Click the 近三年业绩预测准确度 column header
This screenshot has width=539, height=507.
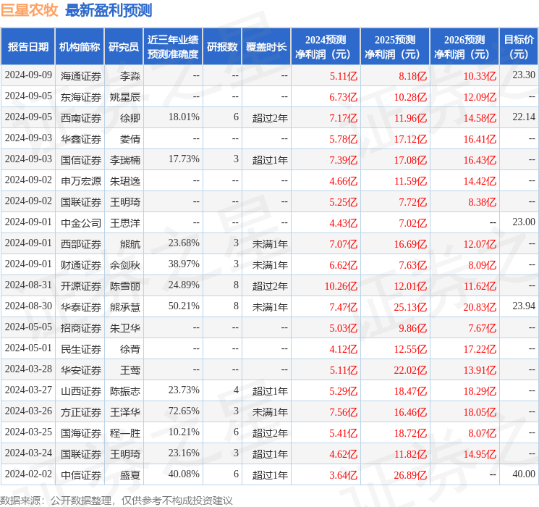click(173, 46)
